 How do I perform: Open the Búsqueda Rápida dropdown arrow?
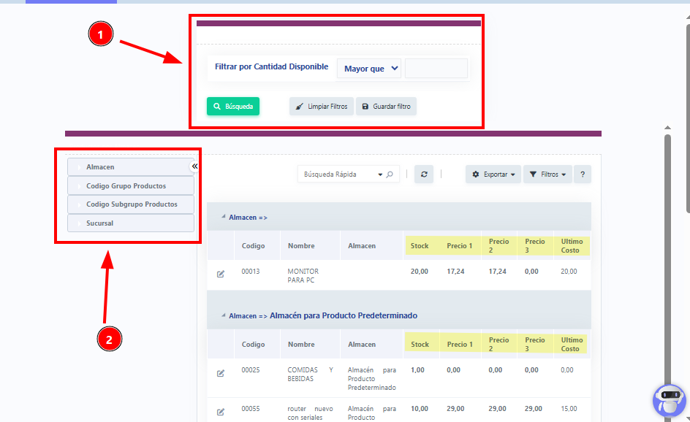pos(380,174)
